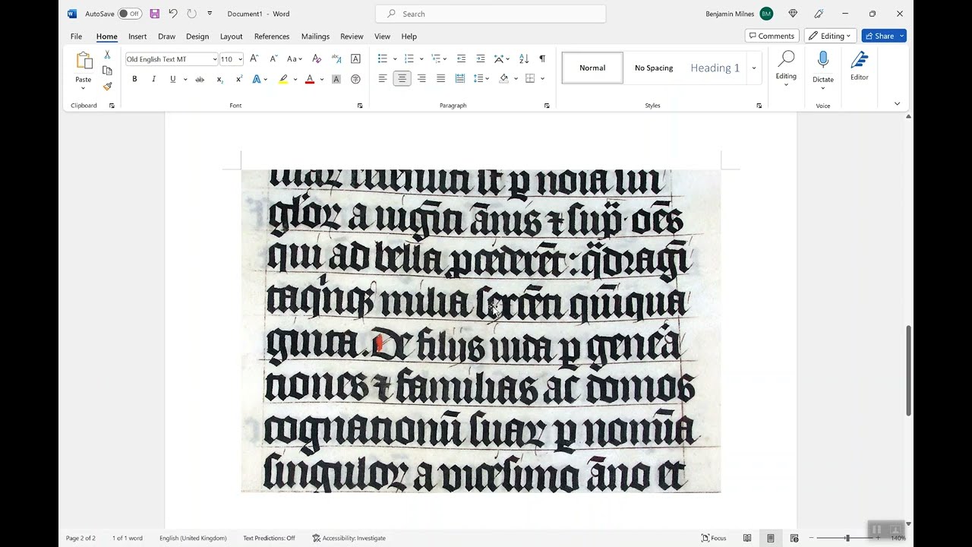Expand the Styles gallery
Screen dimensions: 972x547
(753, 68)
